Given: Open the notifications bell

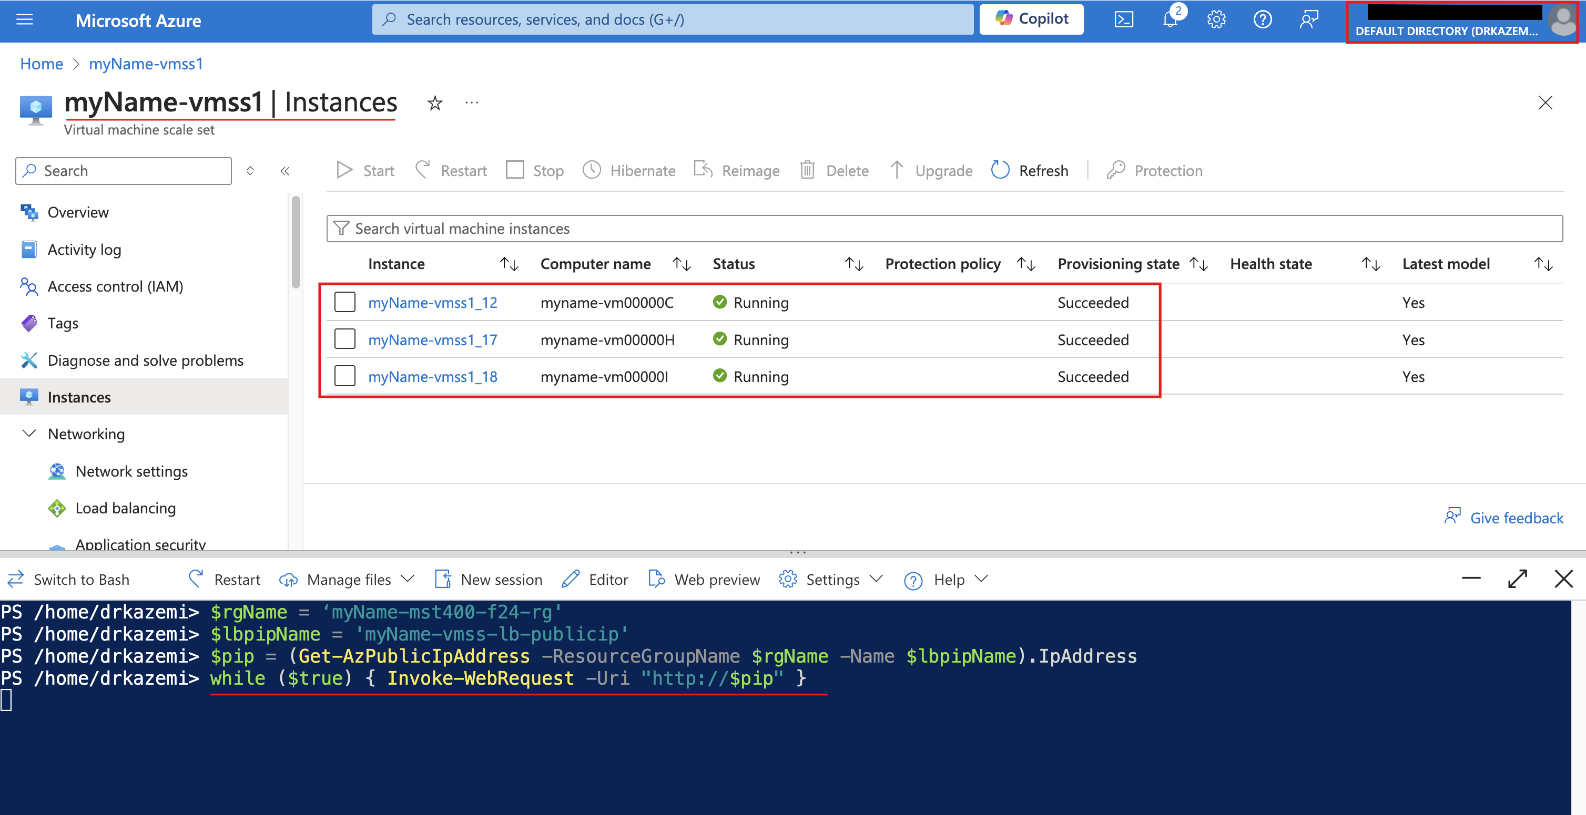Looking at the screenshot, I should (x=1170, y=19).
